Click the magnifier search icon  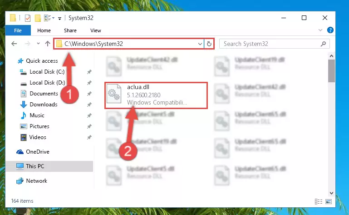pos(324,44)
